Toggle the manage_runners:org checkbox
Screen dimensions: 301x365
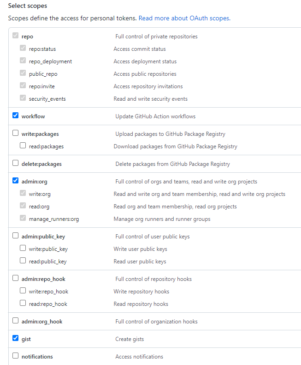pyautogui.click(x=23, y=218)
